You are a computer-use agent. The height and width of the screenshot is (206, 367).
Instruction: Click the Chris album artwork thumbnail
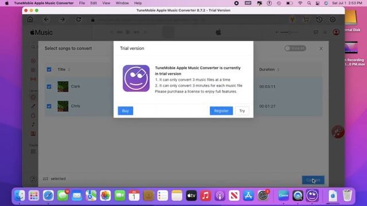(x=63, y=106)
